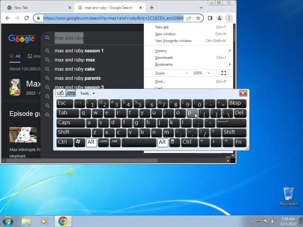Click the Google holiday logo

pyautogui.click(x=22, y=38)
